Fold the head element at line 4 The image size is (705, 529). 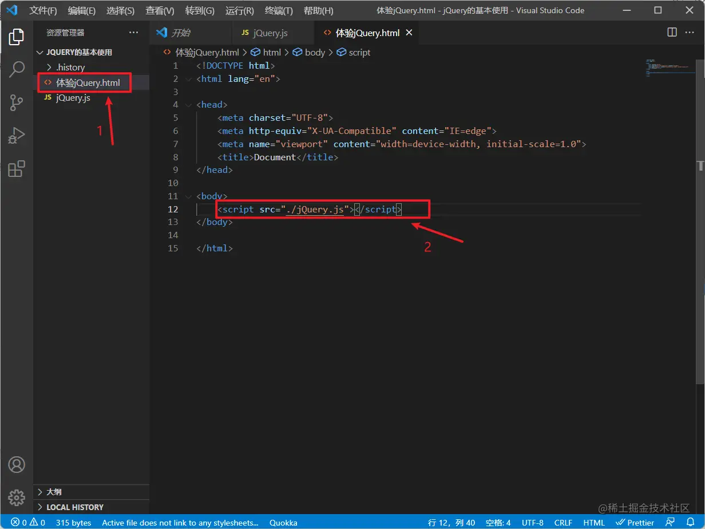click(189, 105)
